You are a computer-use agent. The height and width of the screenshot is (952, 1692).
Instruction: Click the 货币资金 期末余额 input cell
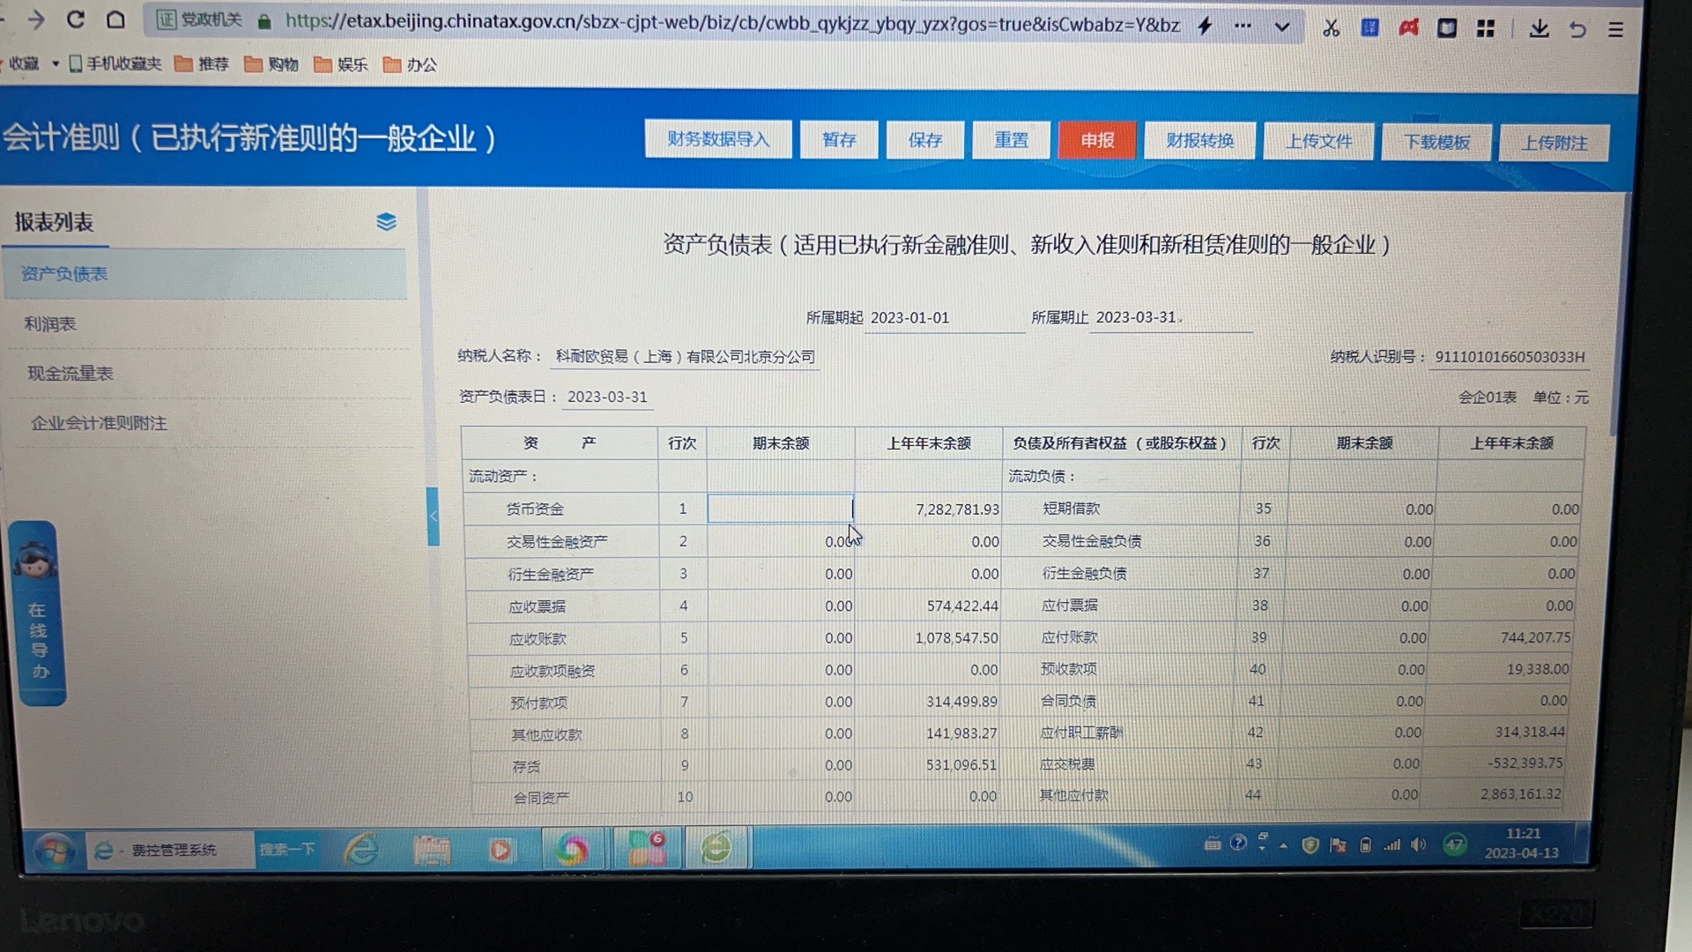[780, 509]
